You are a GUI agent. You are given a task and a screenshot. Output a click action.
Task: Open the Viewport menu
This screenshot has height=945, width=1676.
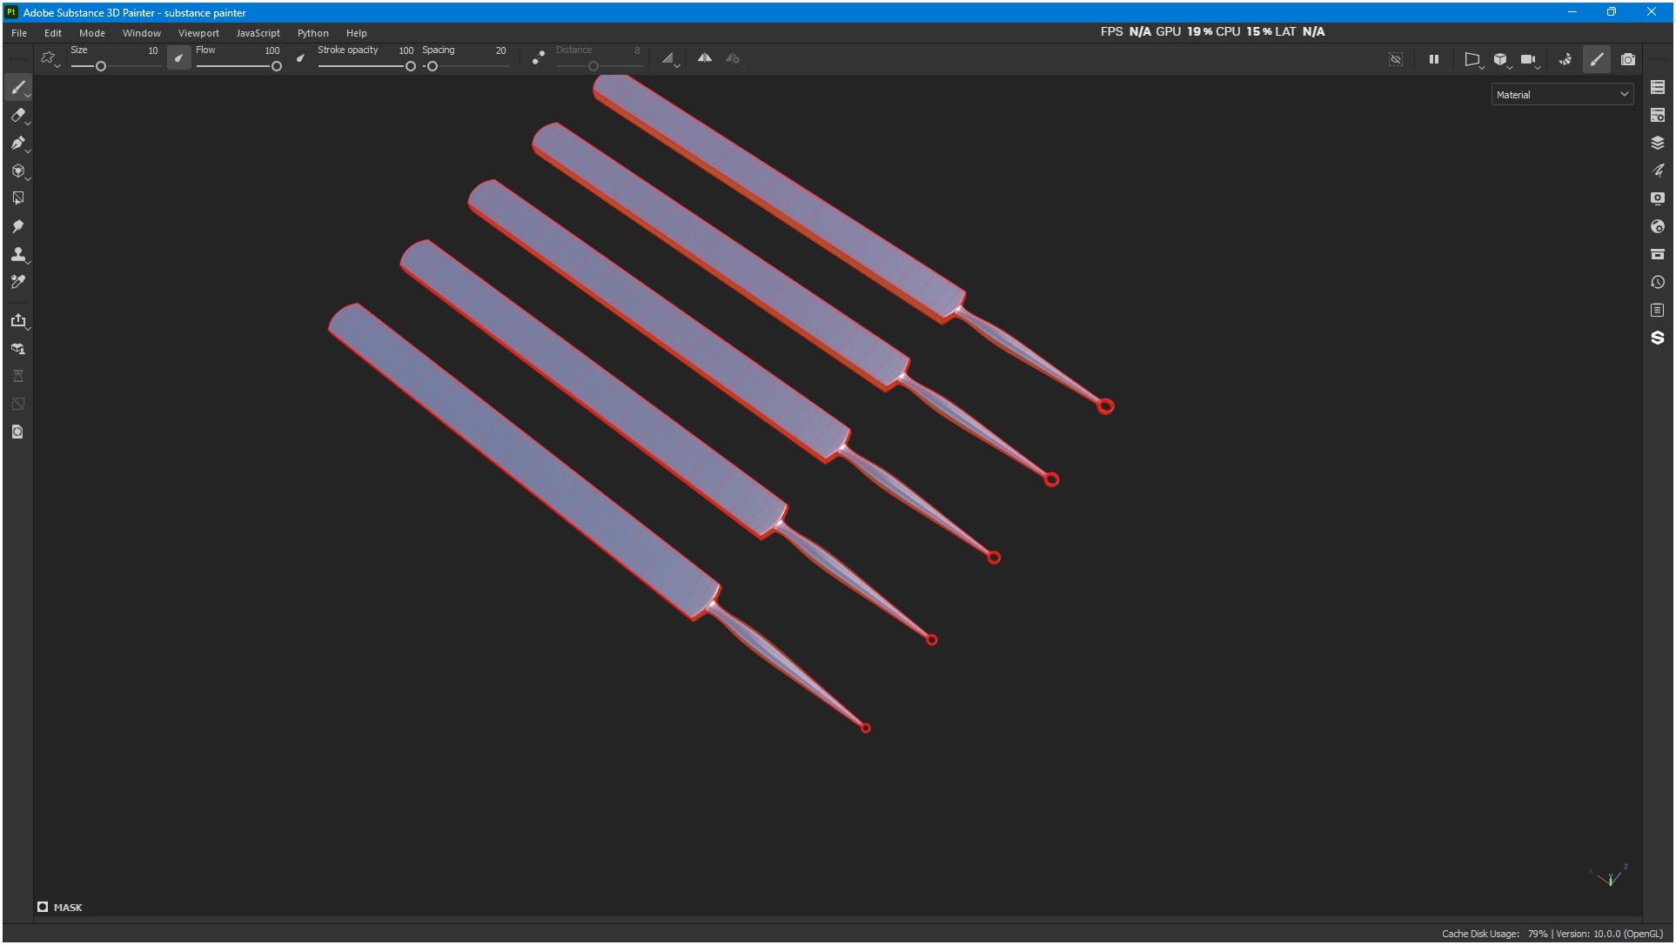click(x=198, y=33)
